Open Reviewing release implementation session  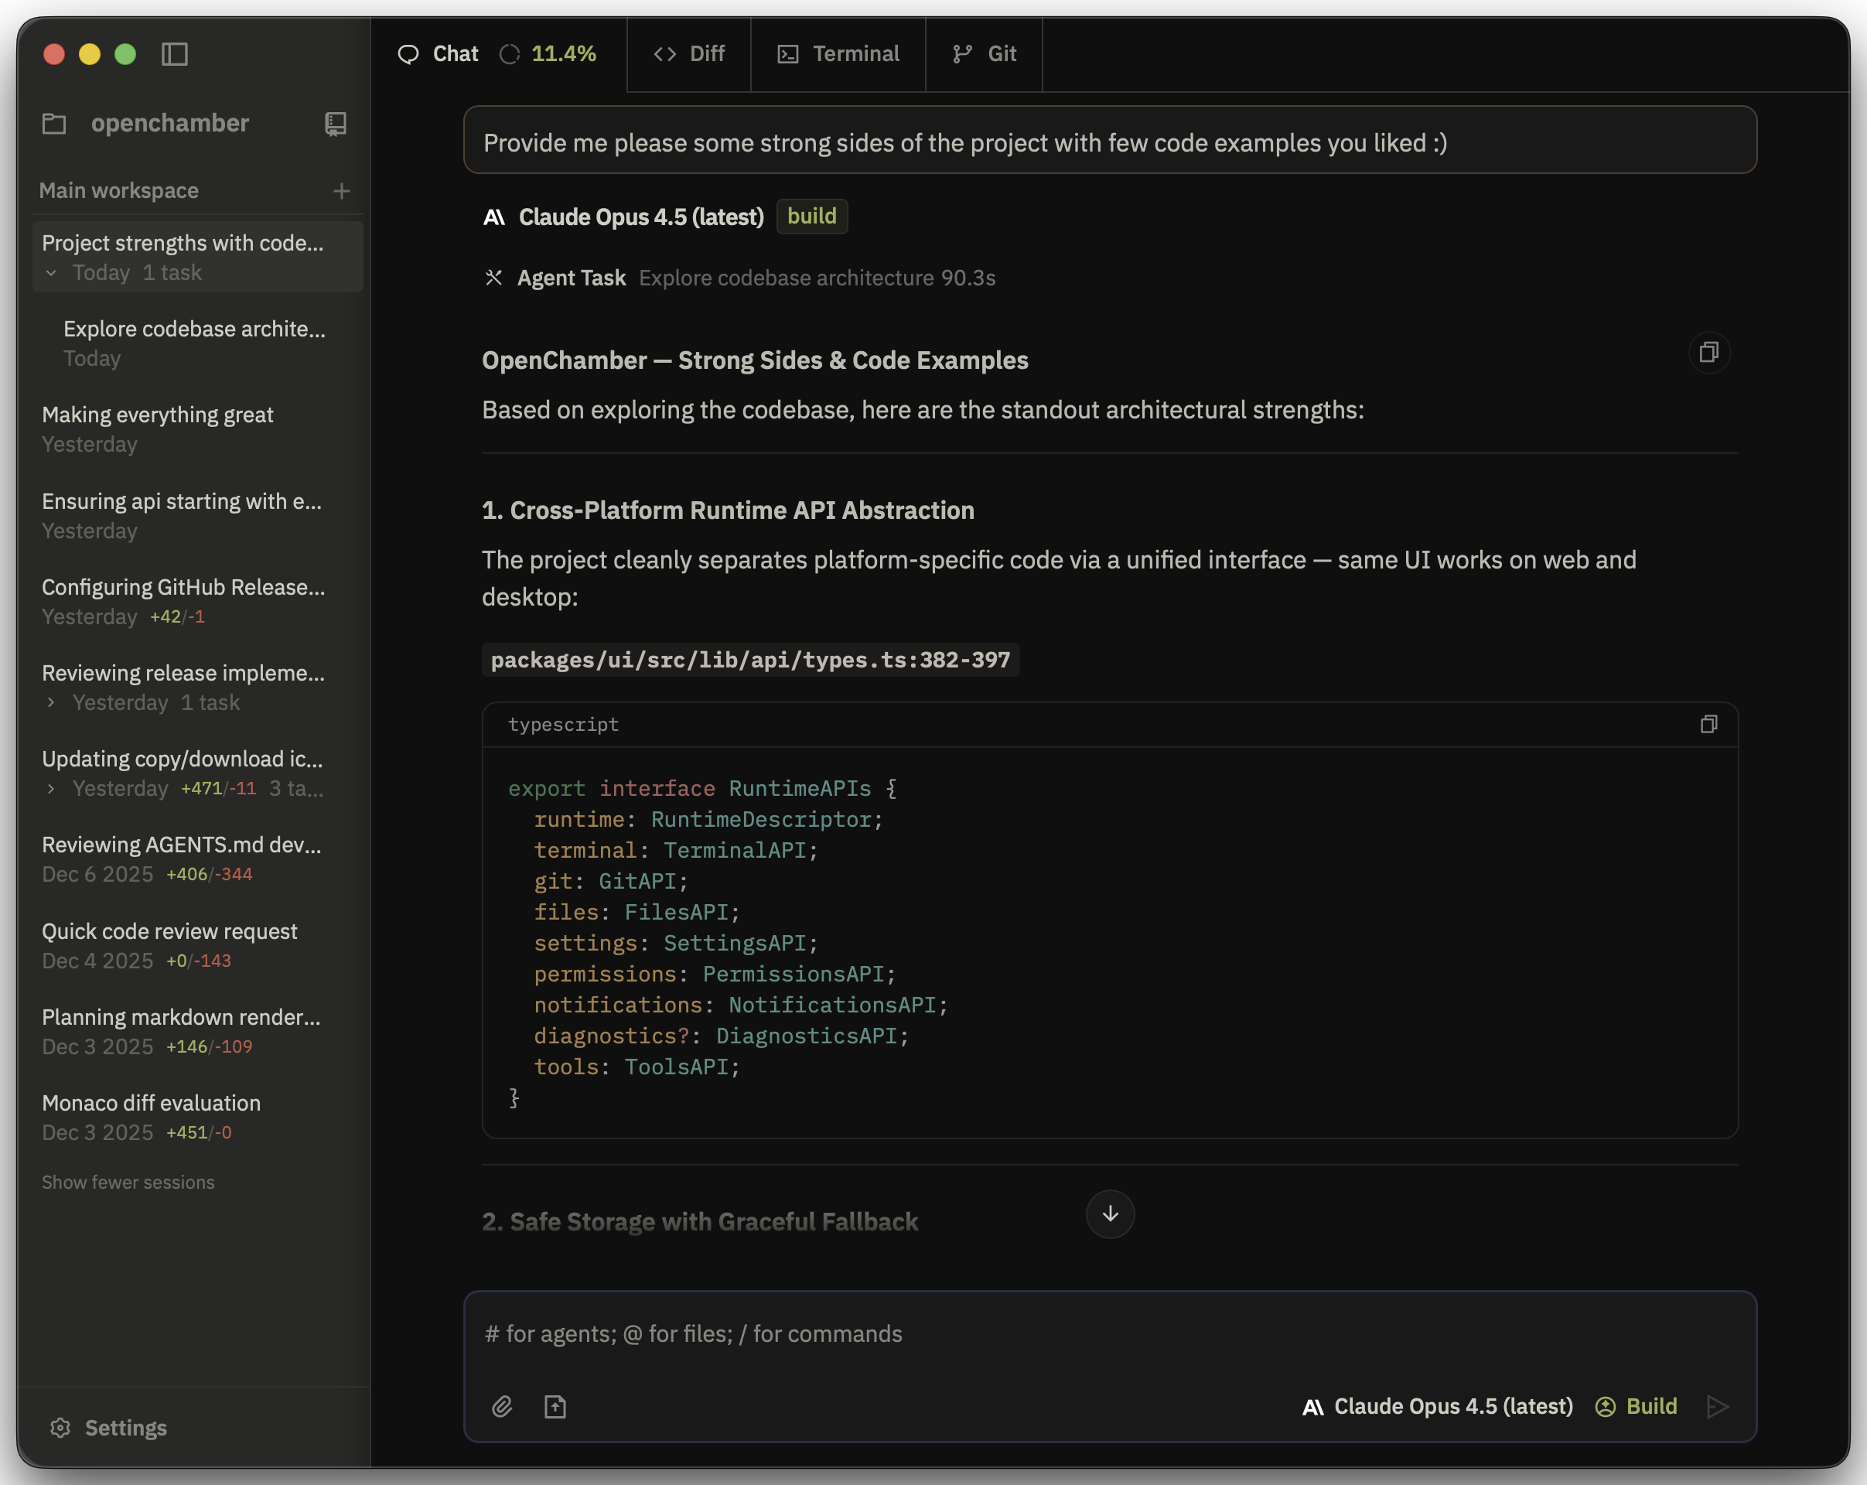point(197,687)
